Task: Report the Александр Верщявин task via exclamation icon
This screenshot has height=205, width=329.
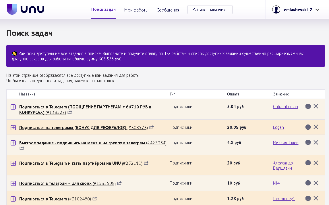Action: click(x=308, y=163)
